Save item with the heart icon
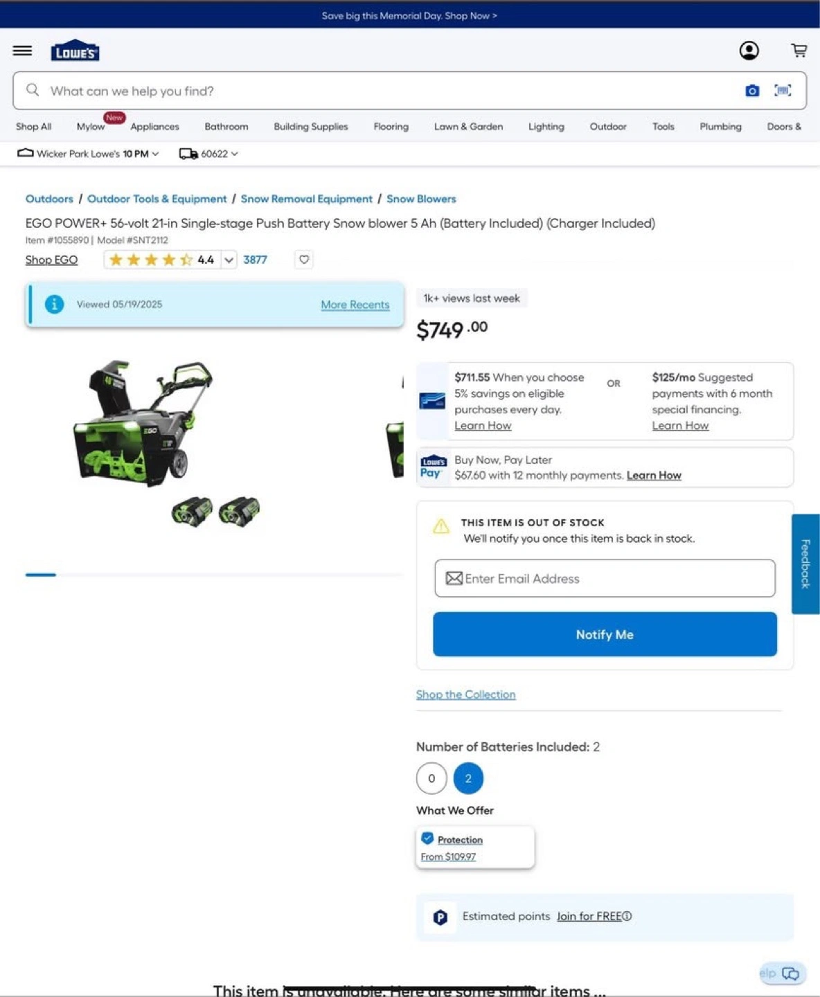This screenshot has width=820, height=997. coord(303,260)
